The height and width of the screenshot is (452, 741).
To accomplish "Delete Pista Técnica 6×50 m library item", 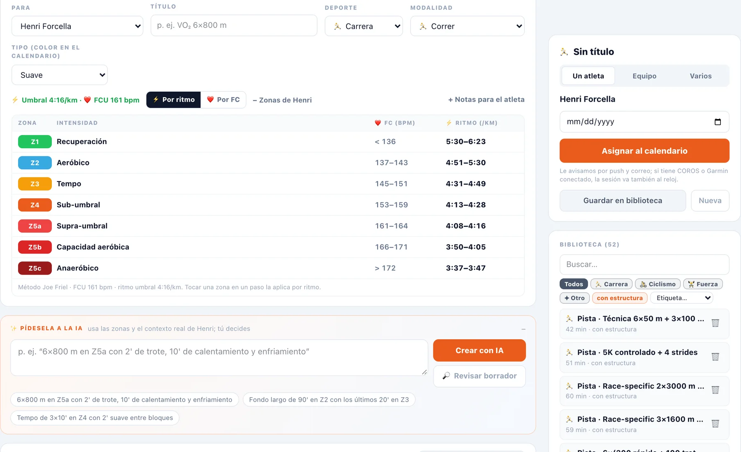I will tap(715, 323).
